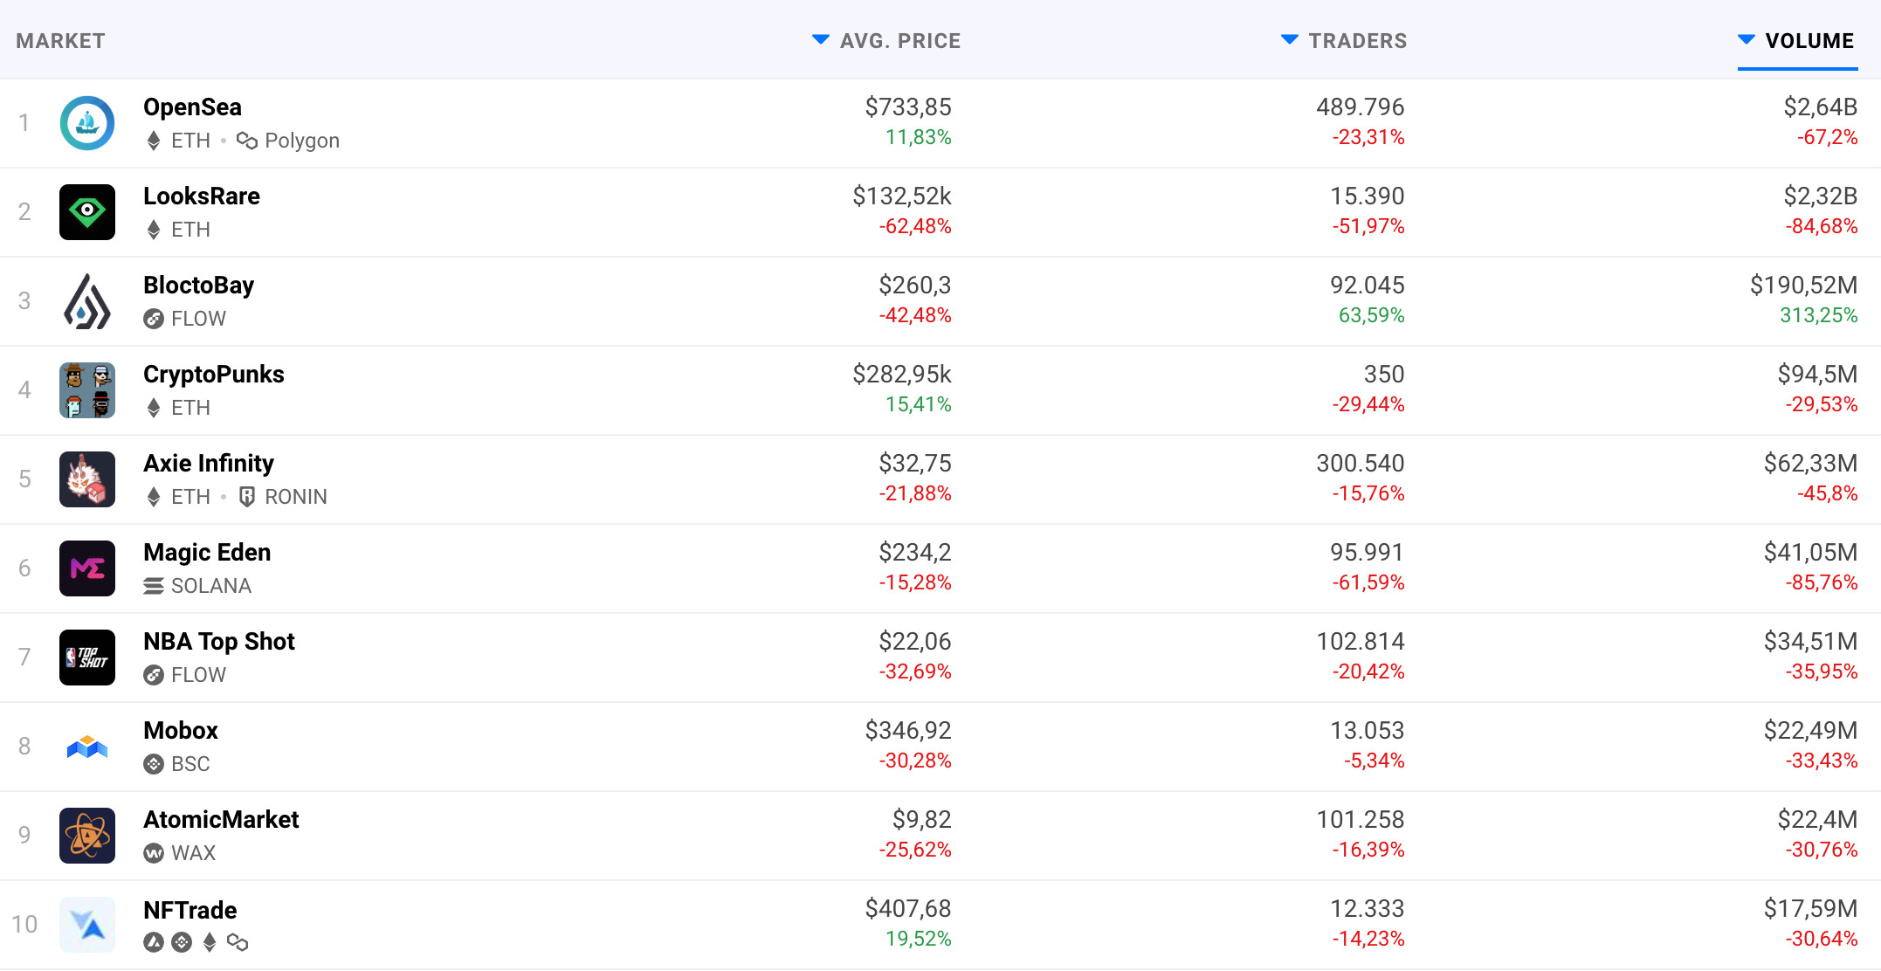Click the AVG. PRICE header label

tap(900, 41)
